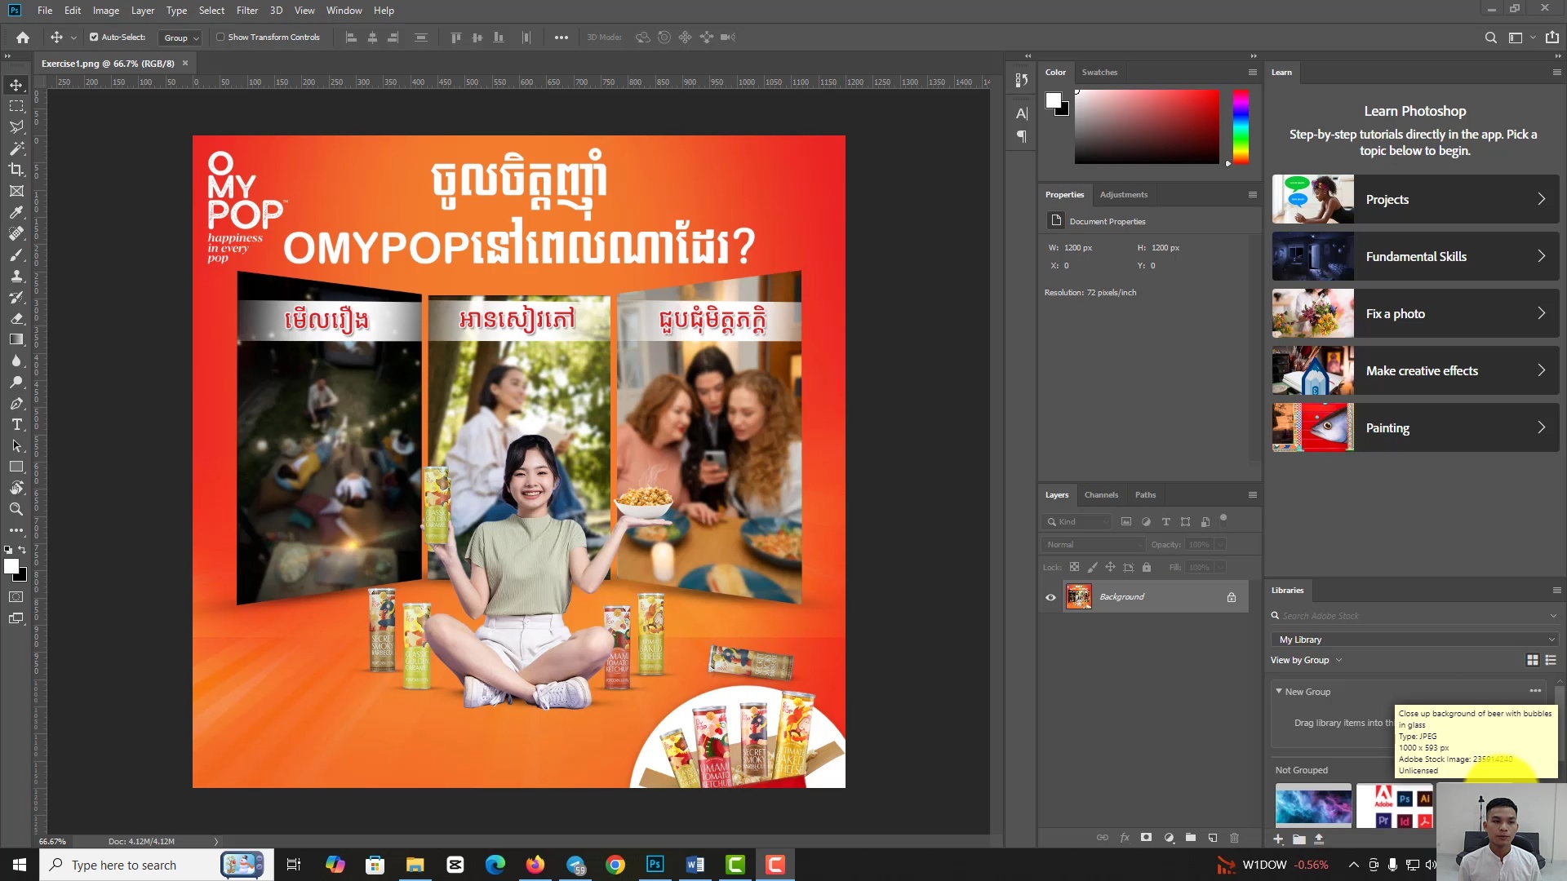This screenshot has height=881, width=1567.
Task: Switch to the Channels tab
Action: 1101,495
